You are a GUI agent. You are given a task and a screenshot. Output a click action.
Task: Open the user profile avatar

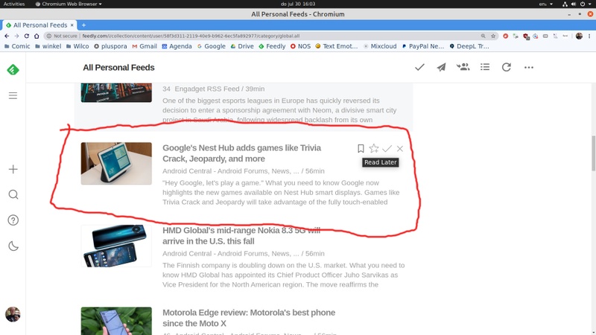pos(13,314)
